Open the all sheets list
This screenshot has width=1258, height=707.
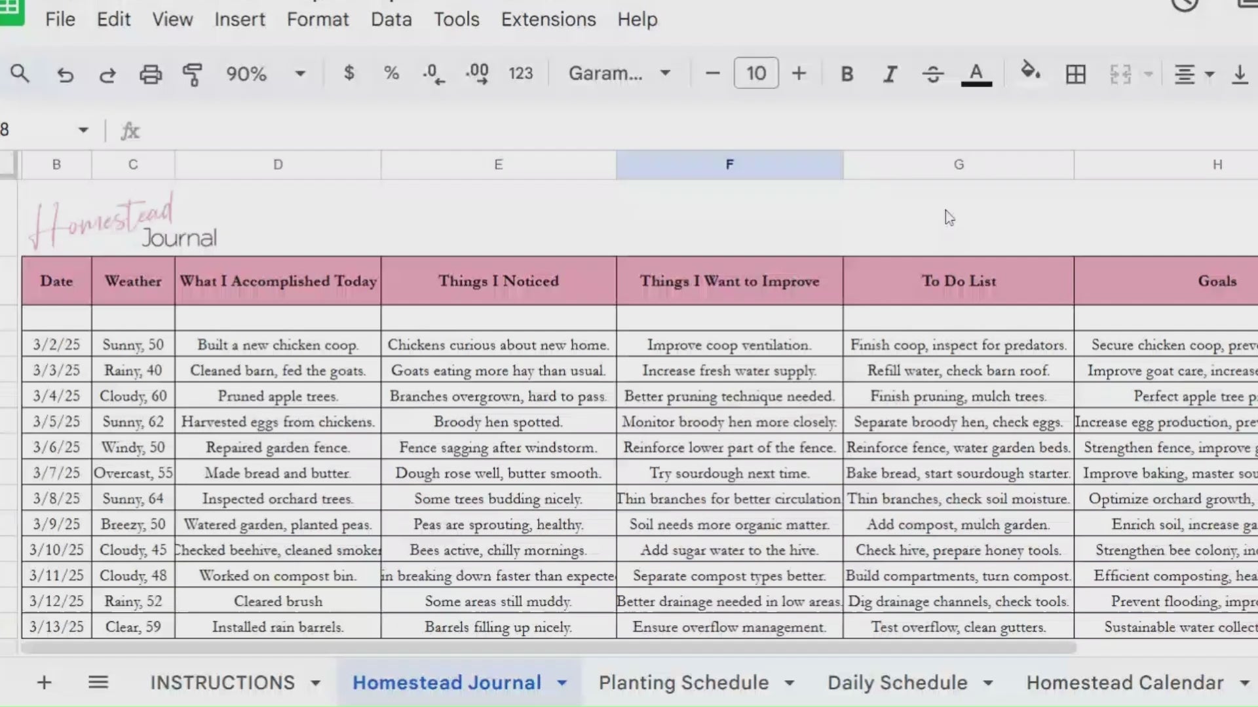pos(98,682)
